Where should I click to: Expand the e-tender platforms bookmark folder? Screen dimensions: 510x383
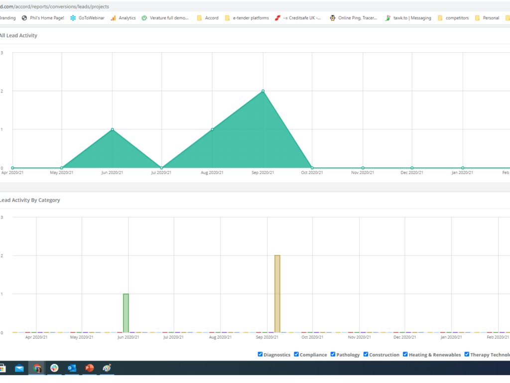click(x=247, y=18)
